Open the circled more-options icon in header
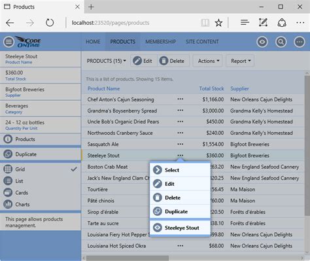Image resolution: width=310 pixels, height=261 pixels. (300, 42)
